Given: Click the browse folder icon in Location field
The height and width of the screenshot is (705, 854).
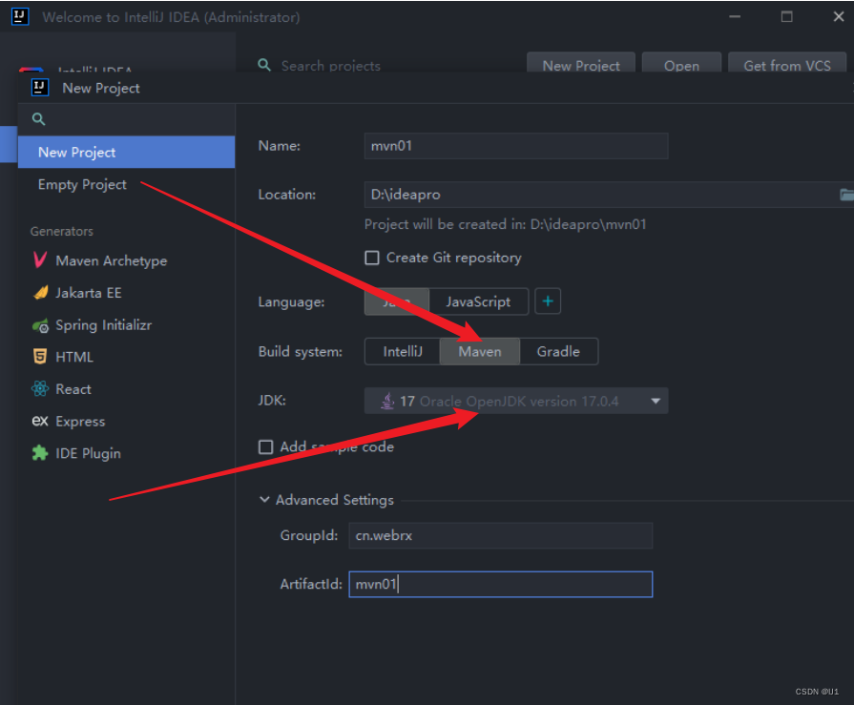Looking at the screenshot, I should (x=847, y=195).
